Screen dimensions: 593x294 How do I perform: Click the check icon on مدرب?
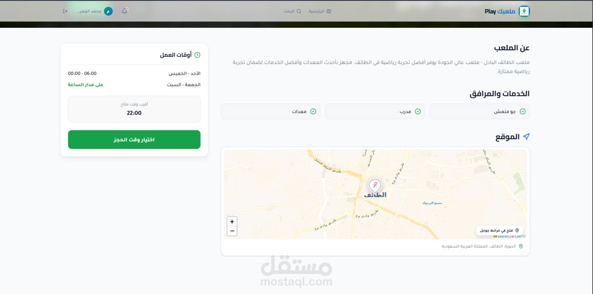418,111
